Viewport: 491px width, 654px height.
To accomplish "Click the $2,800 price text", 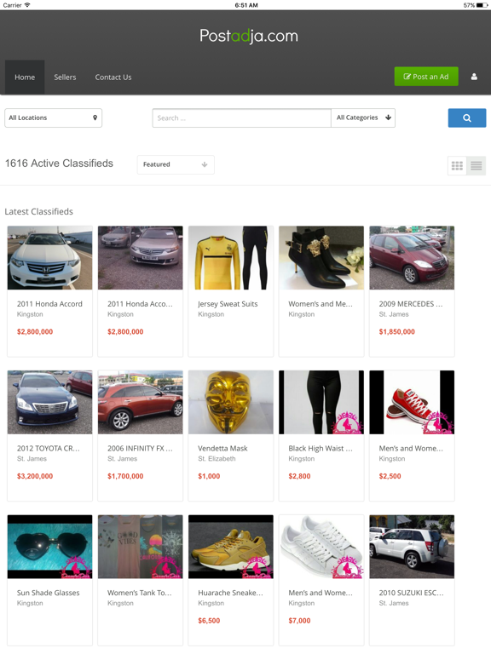I will tap(299, 476).
